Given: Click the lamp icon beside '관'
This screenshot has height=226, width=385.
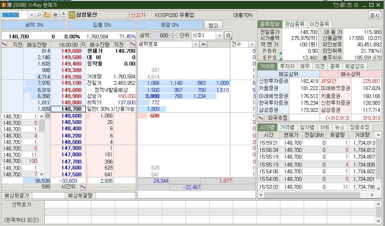Looking at the screenshot, I should [x=63, y=15].
